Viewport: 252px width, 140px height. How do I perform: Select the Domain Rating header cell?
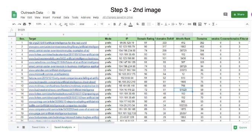pyautogui.click(x=146, y=39)
